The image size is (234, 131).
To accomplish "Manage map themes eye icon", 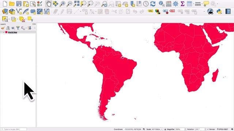I will [13, 28].
